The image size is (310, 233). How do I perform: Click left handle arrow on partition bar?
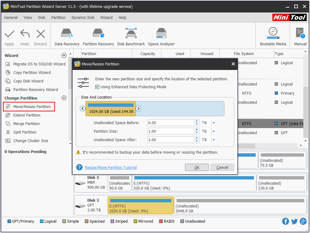pyautogui.click(x=83, y=109)
